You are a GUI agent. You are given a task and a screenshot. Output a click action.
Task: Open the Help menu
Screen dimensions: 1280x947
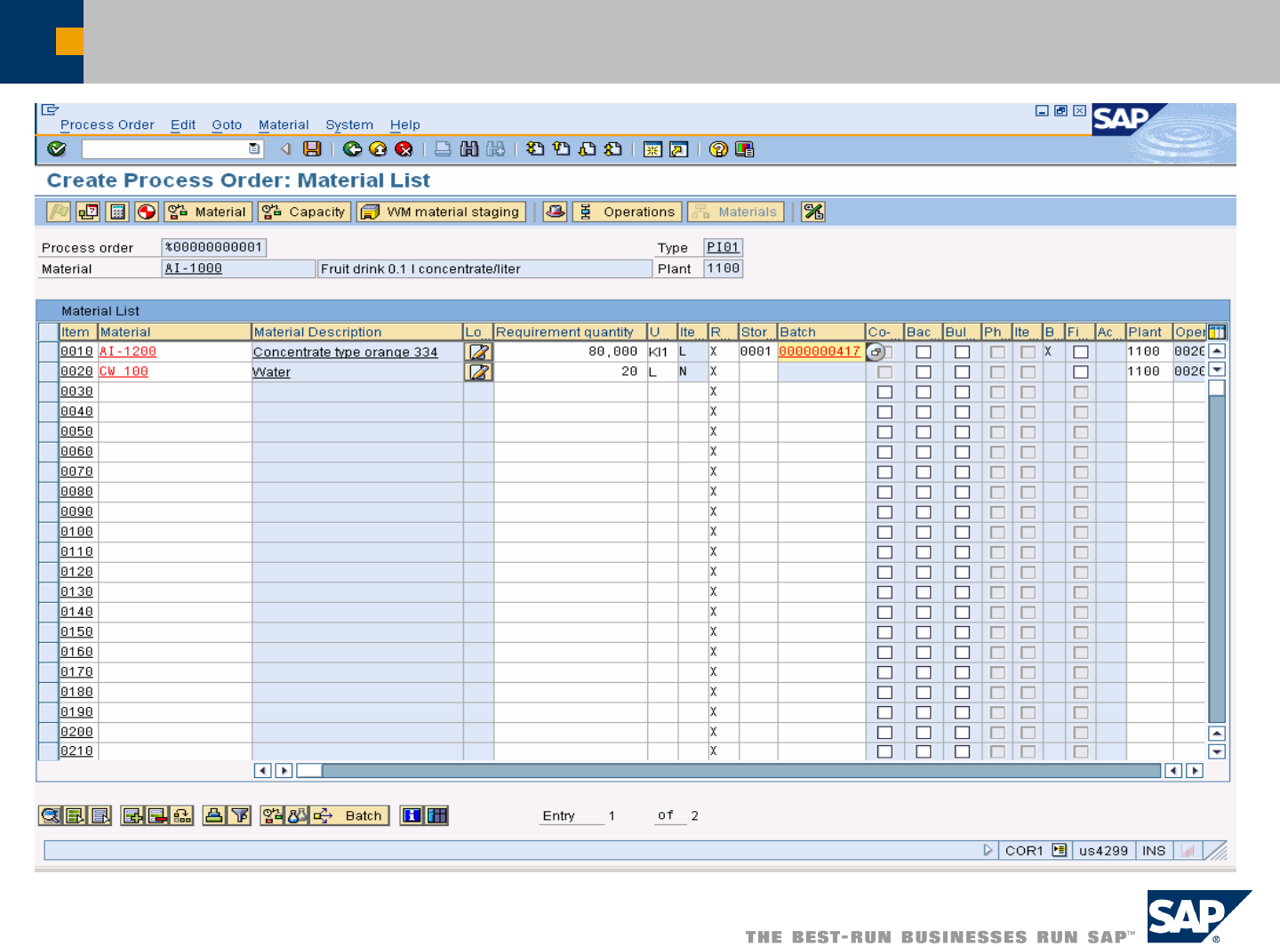tap(404, 125)
